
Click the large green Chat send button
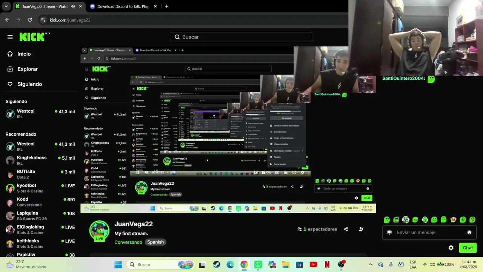[468, 248]
